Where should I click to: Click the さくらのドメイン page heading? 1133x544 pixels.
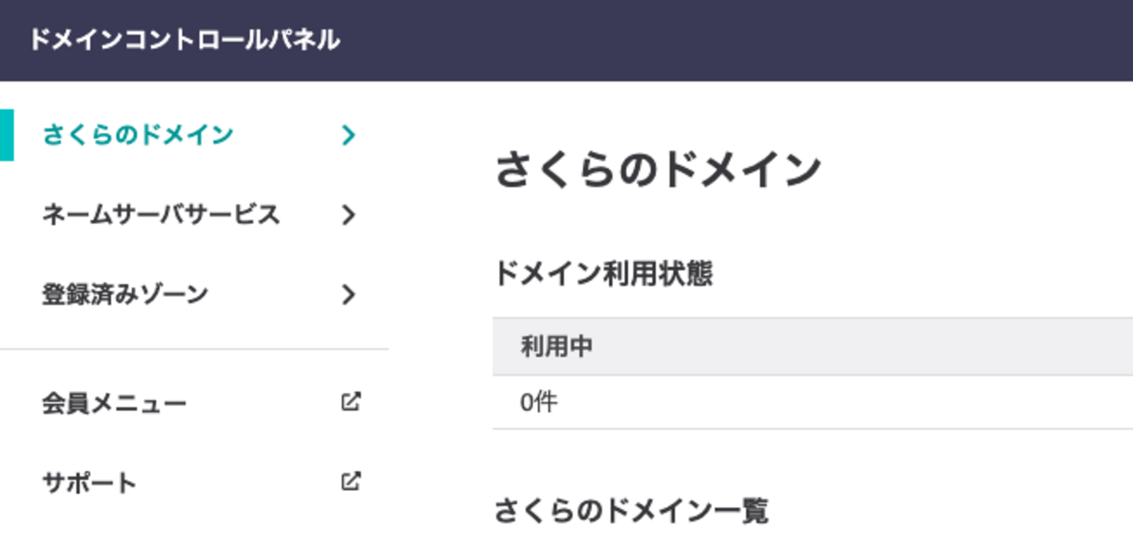click(658, 170)
